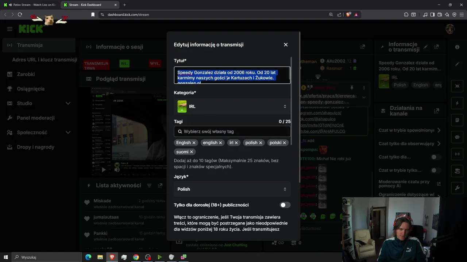Remove the 'polski' tag chip

[x=285, y=143]
